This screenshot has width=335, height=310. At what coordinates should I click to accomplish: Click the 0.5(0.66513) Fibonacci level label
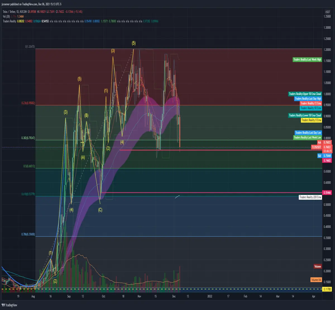coord(29,166)
